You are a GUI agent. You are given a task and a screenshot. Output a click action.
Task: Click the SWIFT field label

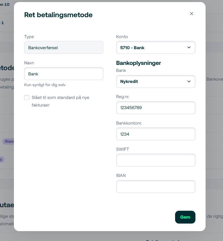pos(123,149)
